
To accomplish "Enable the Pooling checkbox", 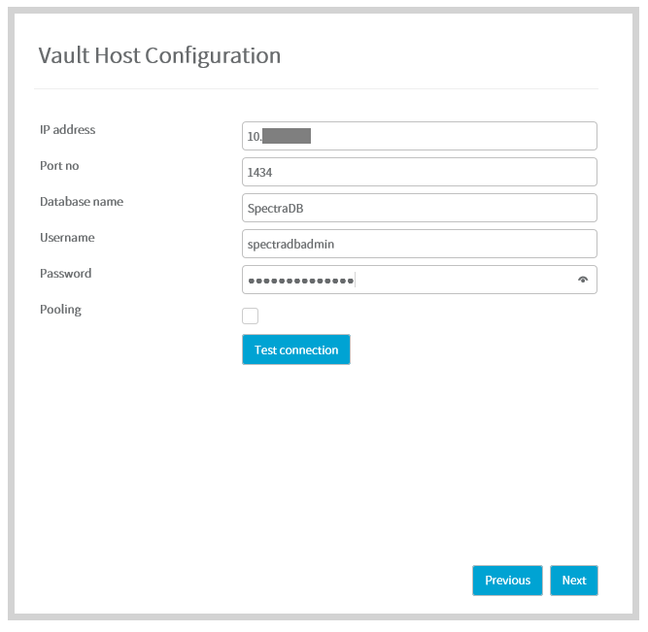I will click(x=250, y=316).
